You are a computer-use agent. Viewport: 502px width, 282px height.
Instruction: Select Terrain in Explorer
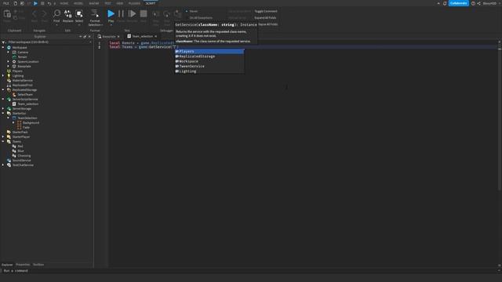point(22,57)
